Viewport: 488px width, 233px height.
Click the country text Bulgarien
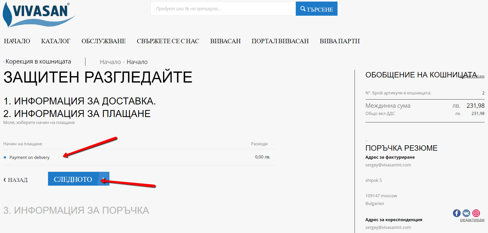pyautogui.click(x=375, y=203)
